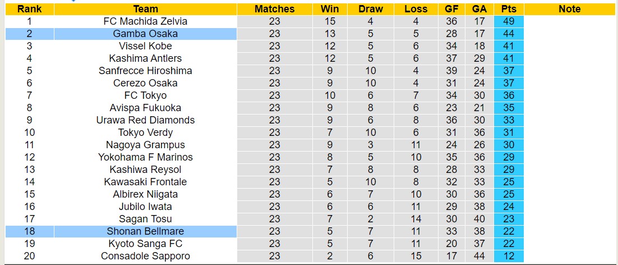Select Yokohama F Marinos in the table
The width and height of the screenshot is (618, 265).
(x=146, y=157)
